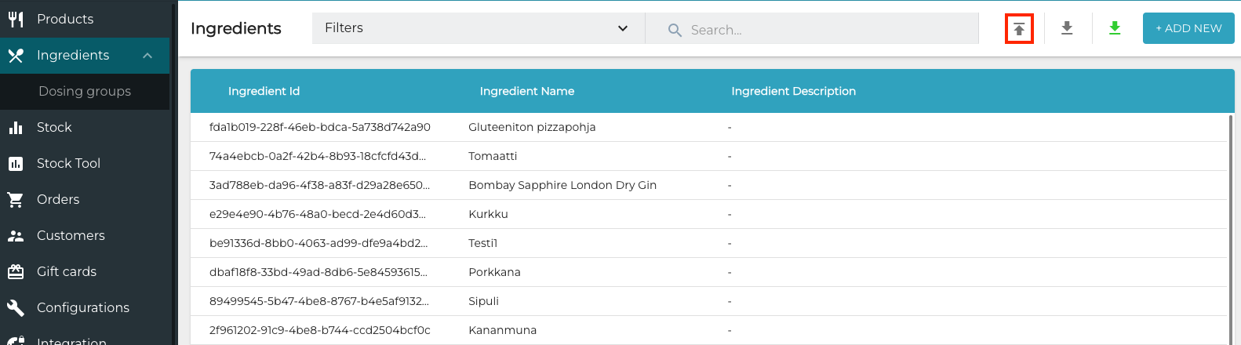
Task: Click the ingredients table vertical scrollbar
Action: tap(1230, 227)
